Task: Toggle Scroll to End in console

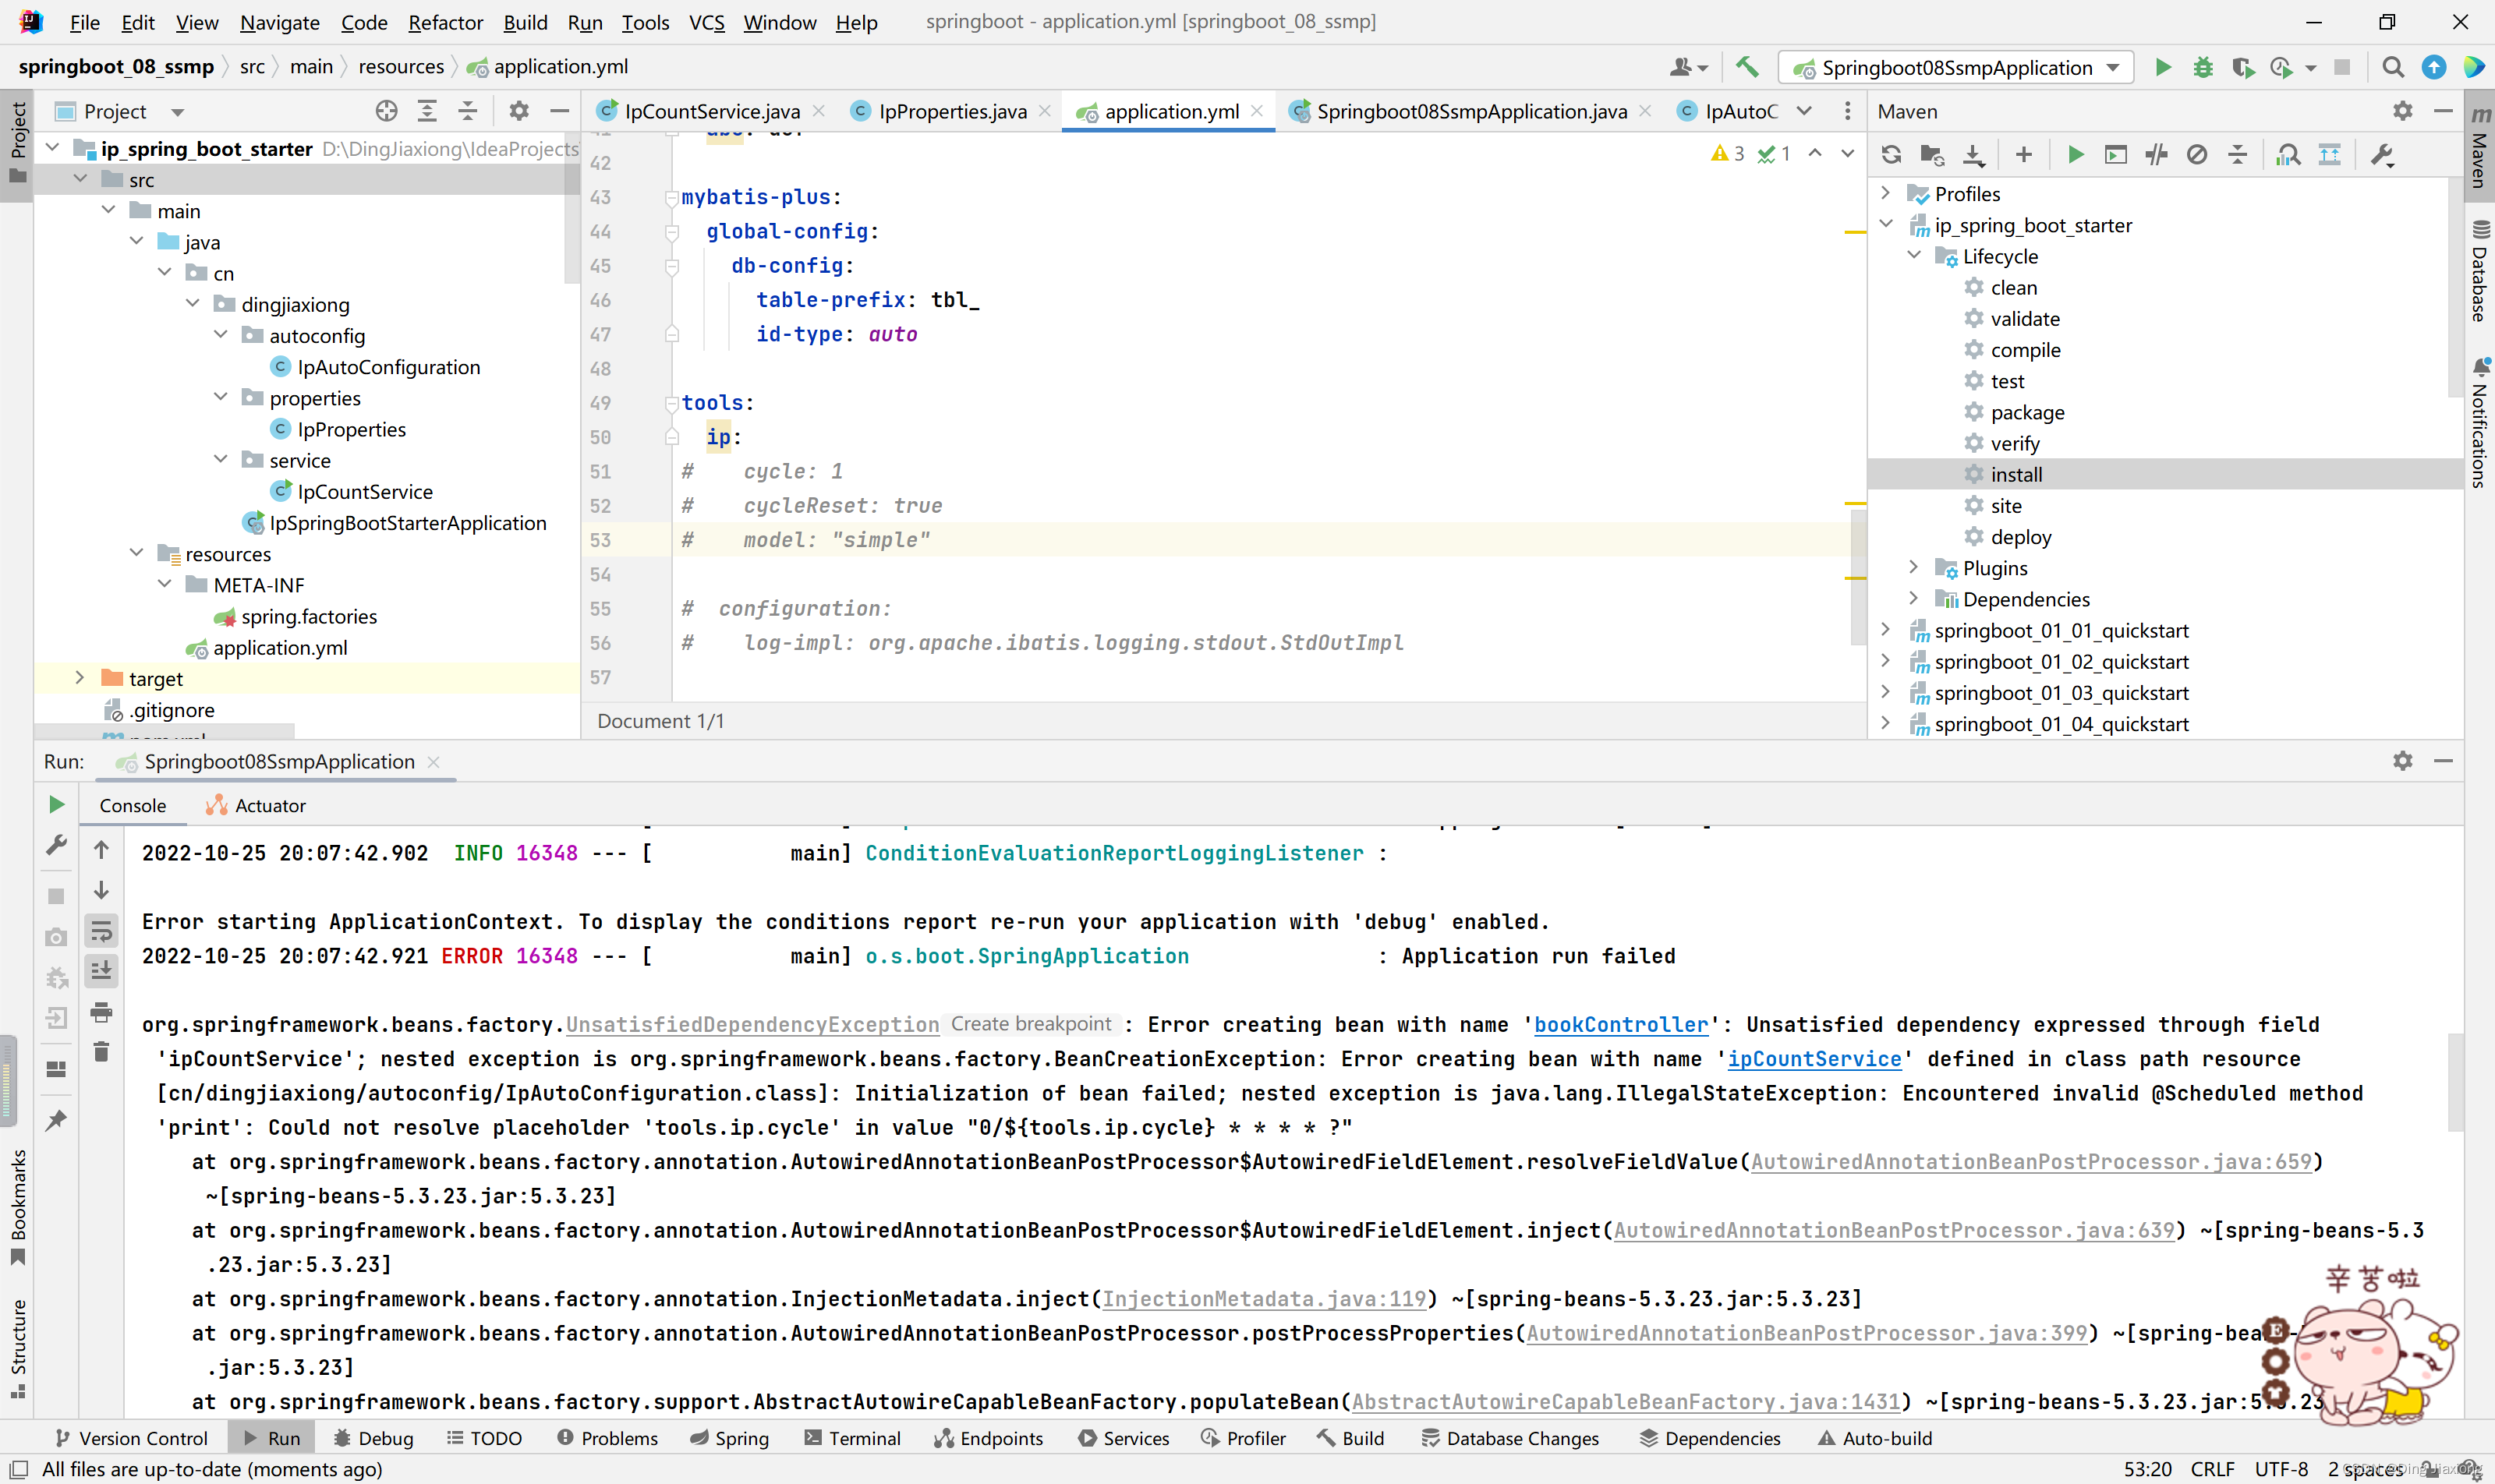Action: [101, 971]
